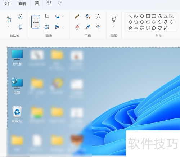Cut the selection with scissors icon

[x=20, y=17]
